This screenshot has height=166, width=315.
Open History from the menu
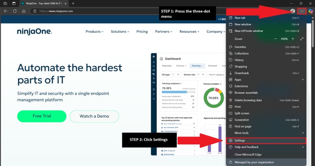coord(266,60)
